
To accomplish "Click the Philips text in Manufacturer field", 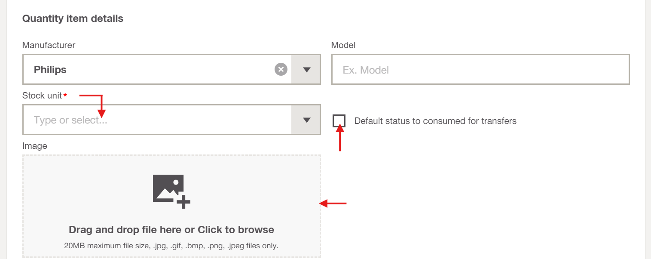I will (50, 70).
